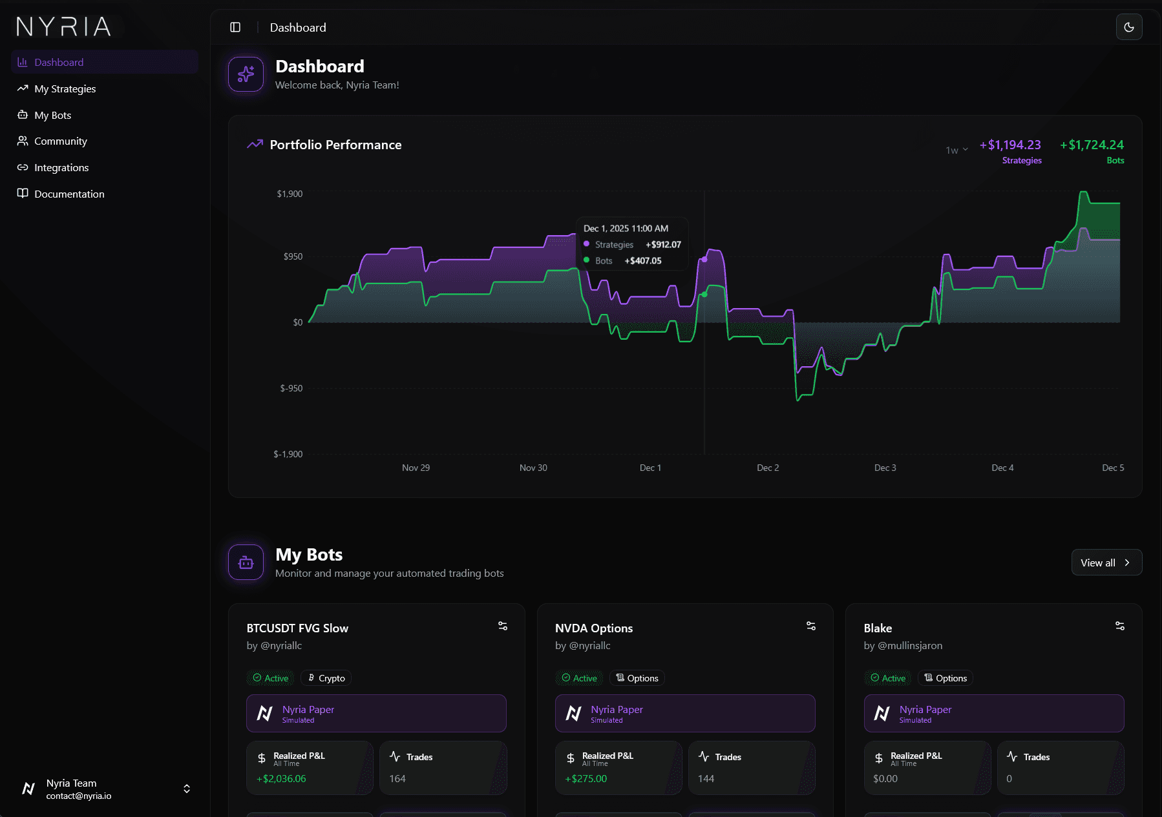Go to Integrations from the sidebar
The image size is (1162, 817).
coord(61,167)
